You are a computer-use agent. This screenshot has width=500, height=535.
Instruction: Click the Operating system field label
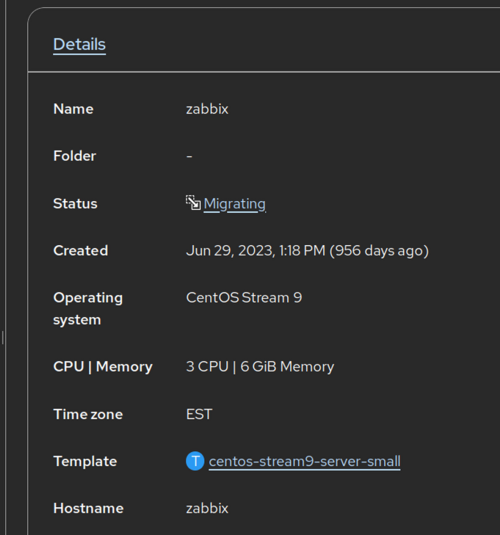(x=88, y=308)
